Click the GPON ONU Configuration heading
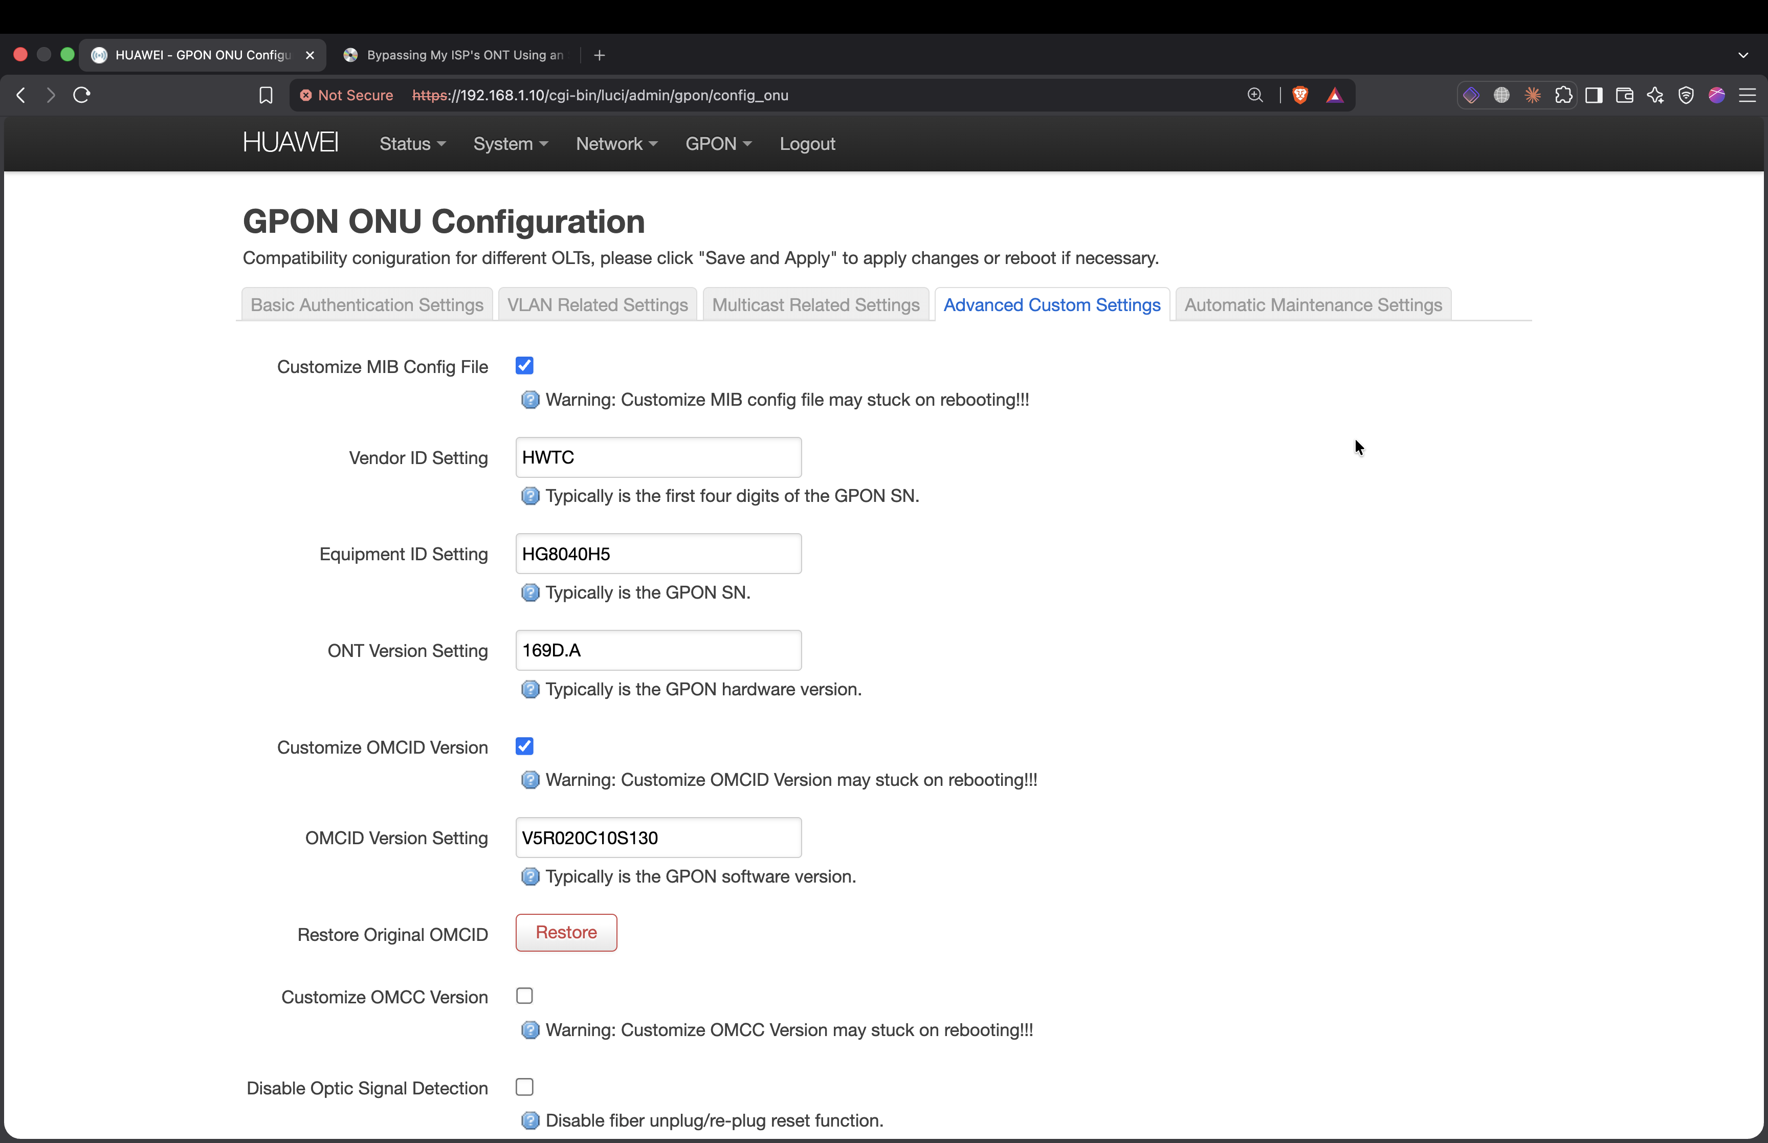The image size is (1768, 1143). (x=444, y=221)
